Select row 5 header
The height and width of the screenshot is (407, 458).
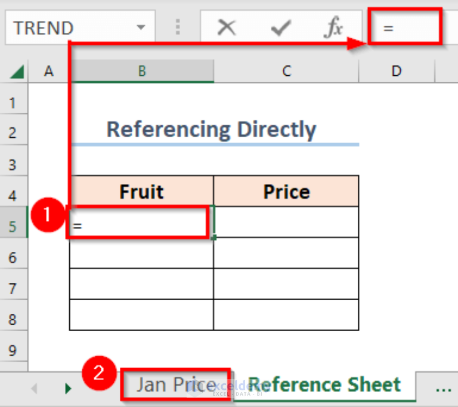pyautogui.click(x=14, y=227)
